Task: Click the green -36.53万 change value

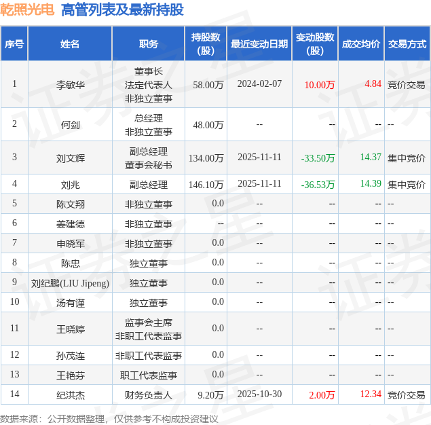Action: [318, 185]
